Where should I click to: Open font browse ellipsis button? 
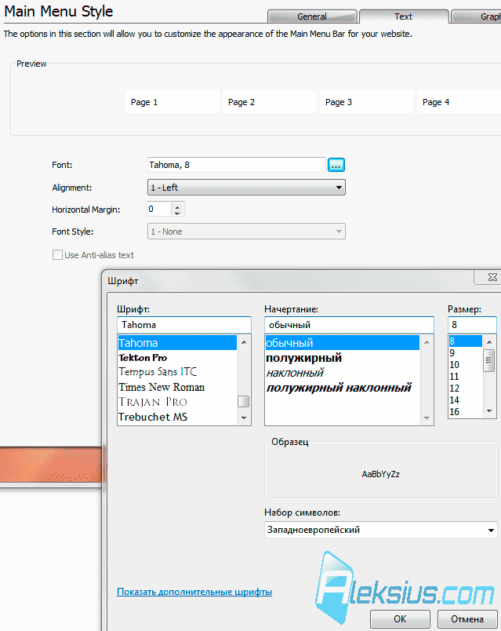coord(336,165)
